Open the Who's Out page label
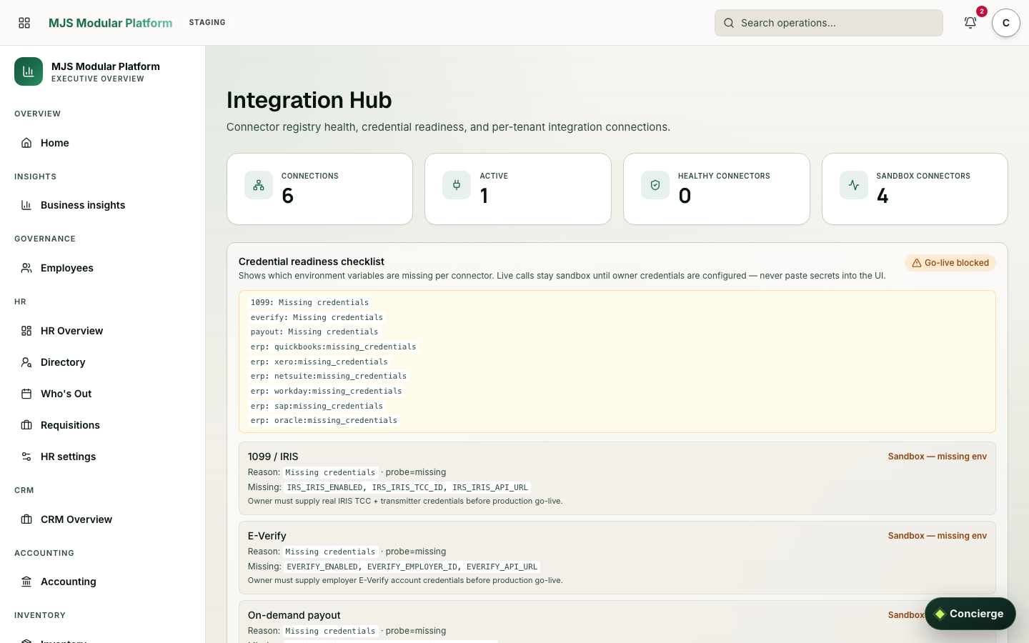The width and height of the screenshot is (1029, 643). [x=66, y=394]
